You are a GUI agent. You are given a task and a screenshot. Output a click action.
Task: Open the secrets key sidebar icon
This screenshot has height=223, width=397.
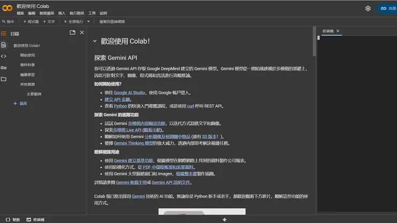4,67
